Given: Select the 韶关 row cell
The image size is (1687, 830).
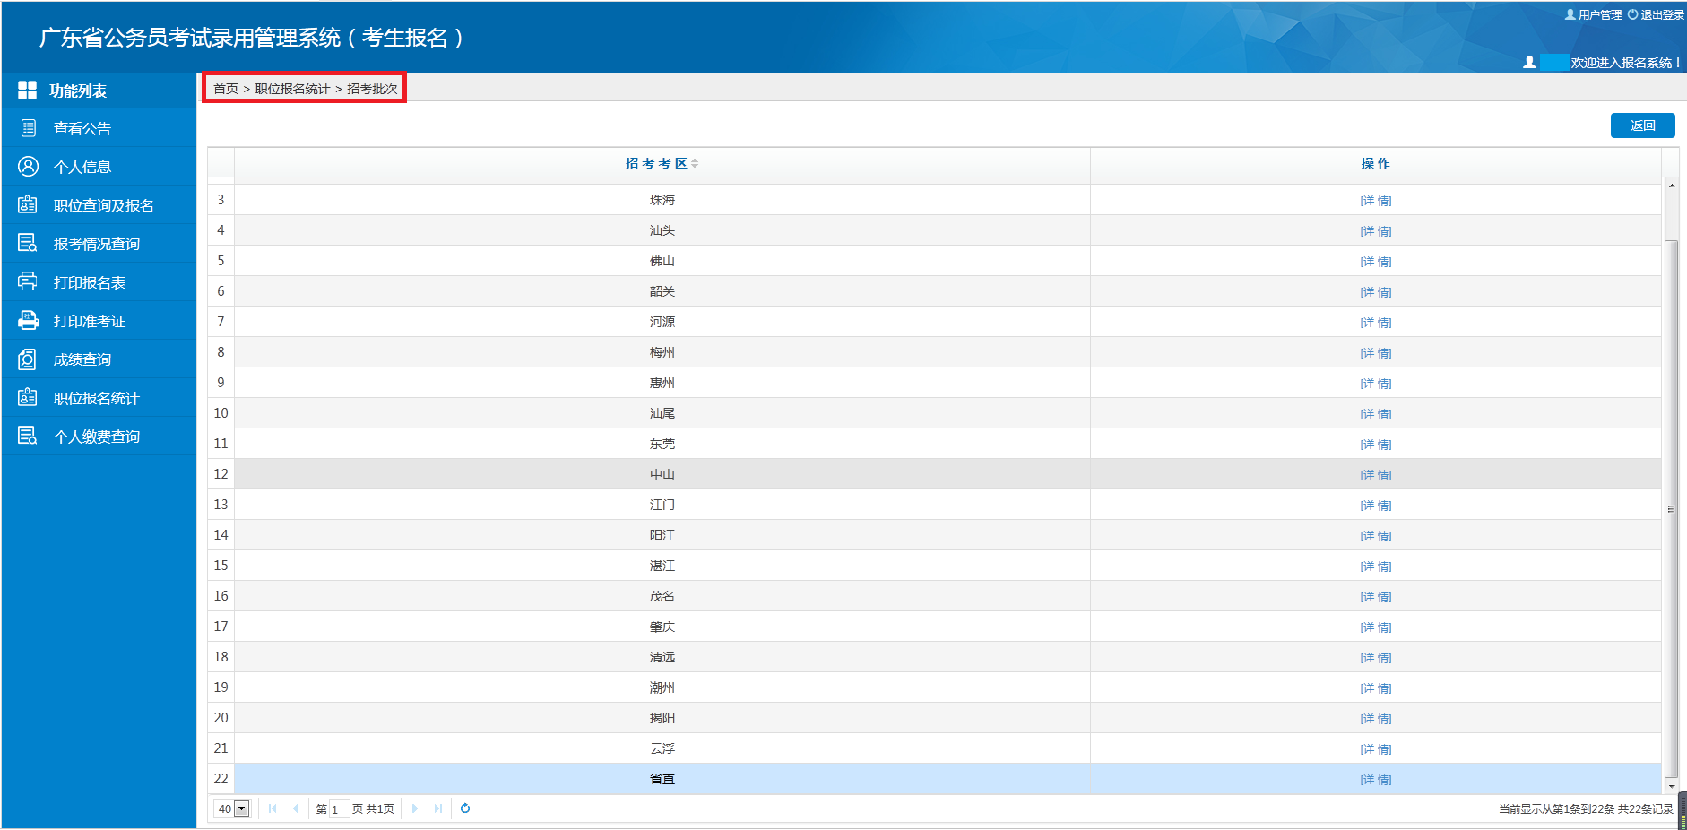Looking at the screenshot, I should click(x=662, y=291).
